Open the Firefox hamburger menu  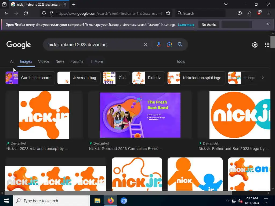pos(268,13)
